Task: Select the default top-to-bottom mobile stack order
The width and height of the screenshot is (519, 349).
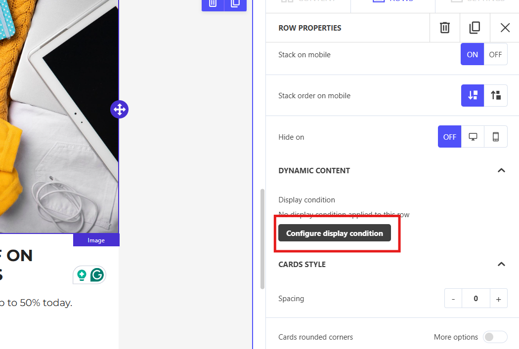Action: 473,95
